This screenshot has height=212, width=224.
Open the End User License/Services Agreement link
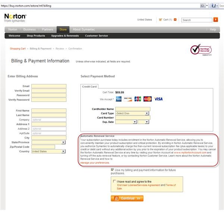139,185
